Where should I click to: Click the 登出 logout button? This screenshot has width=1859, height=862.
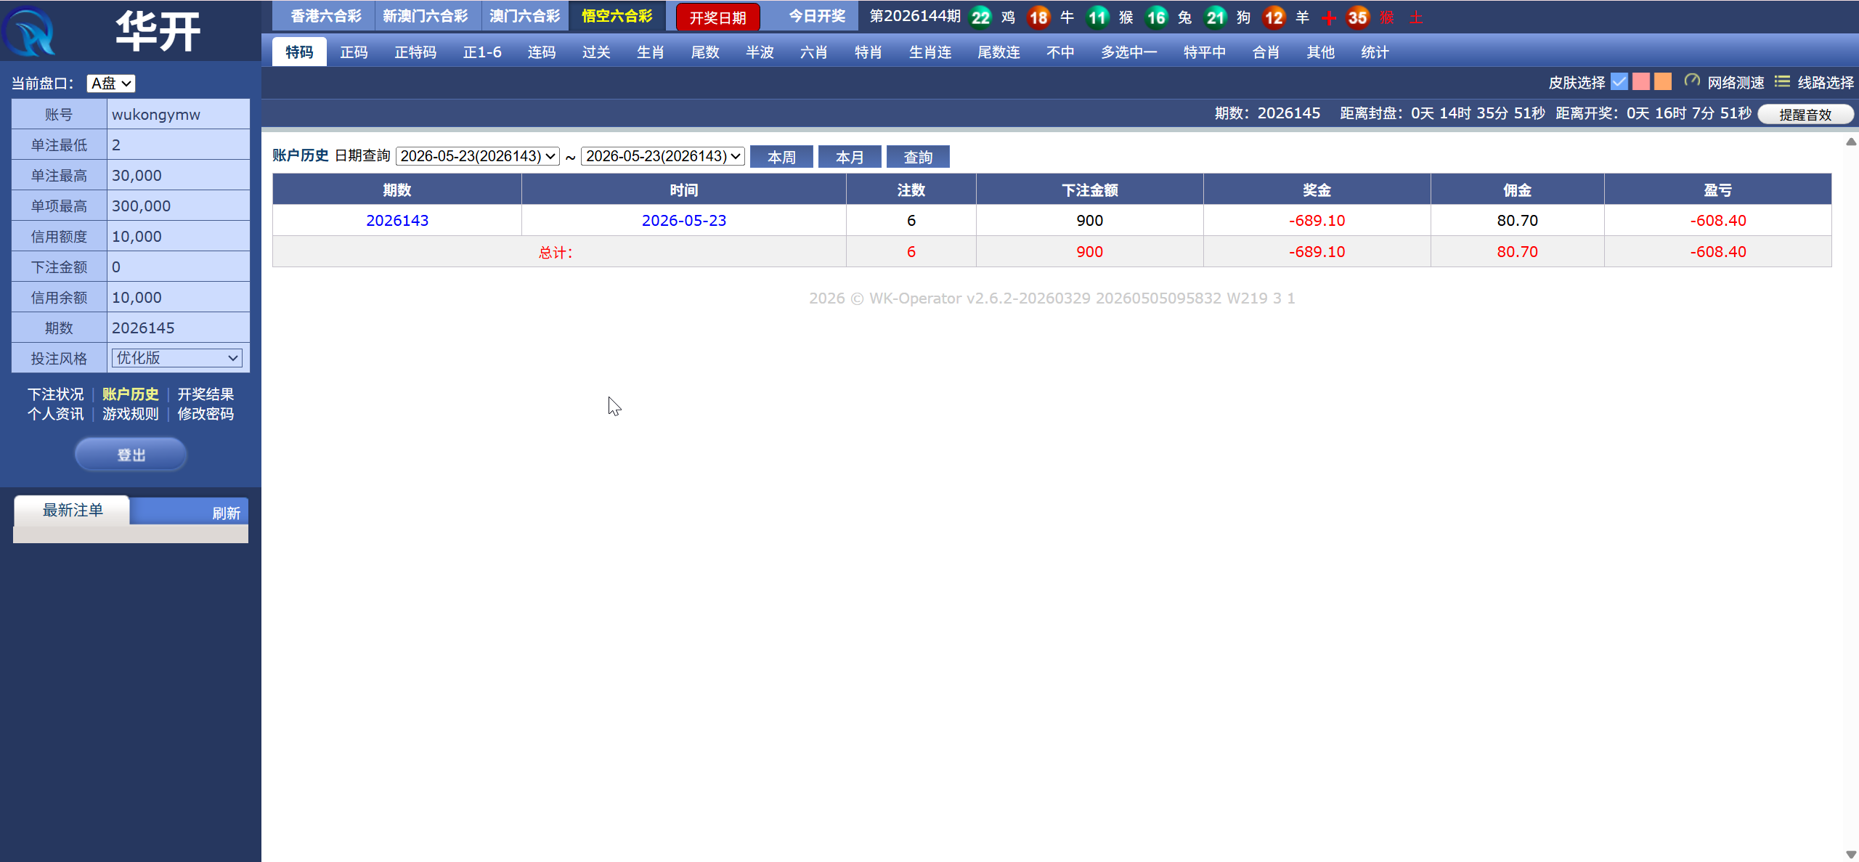pos(131,455)
